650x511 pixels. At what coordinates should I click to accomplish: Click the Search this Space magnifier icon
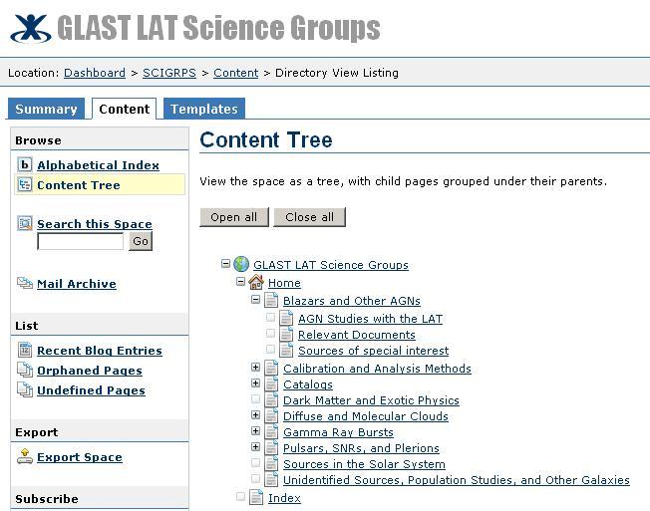point(25,223)
